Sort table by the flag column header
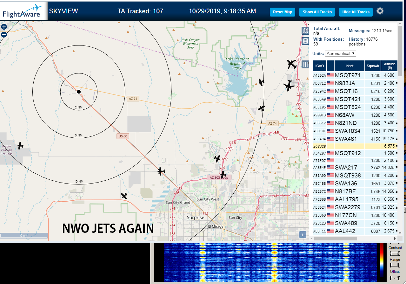 click(330, 66)
